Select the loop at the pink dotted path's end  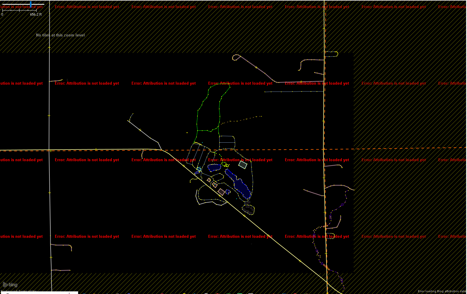[236, 57]
